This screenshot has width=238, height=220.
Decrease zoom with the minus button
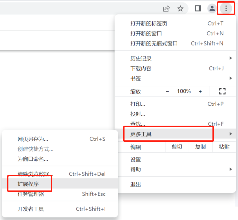coord(167,91)
